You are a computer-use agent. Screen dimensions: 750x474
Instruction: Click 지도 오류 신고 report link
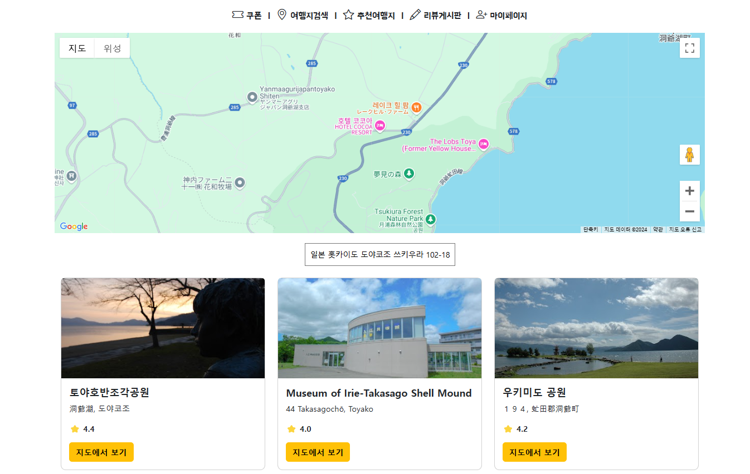coord(685,230)
